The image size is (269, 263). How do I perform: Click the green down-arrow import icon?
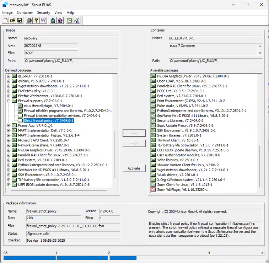(53, 20)
